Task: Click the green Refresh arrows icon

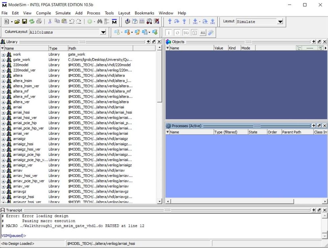Action: (32, 21)
